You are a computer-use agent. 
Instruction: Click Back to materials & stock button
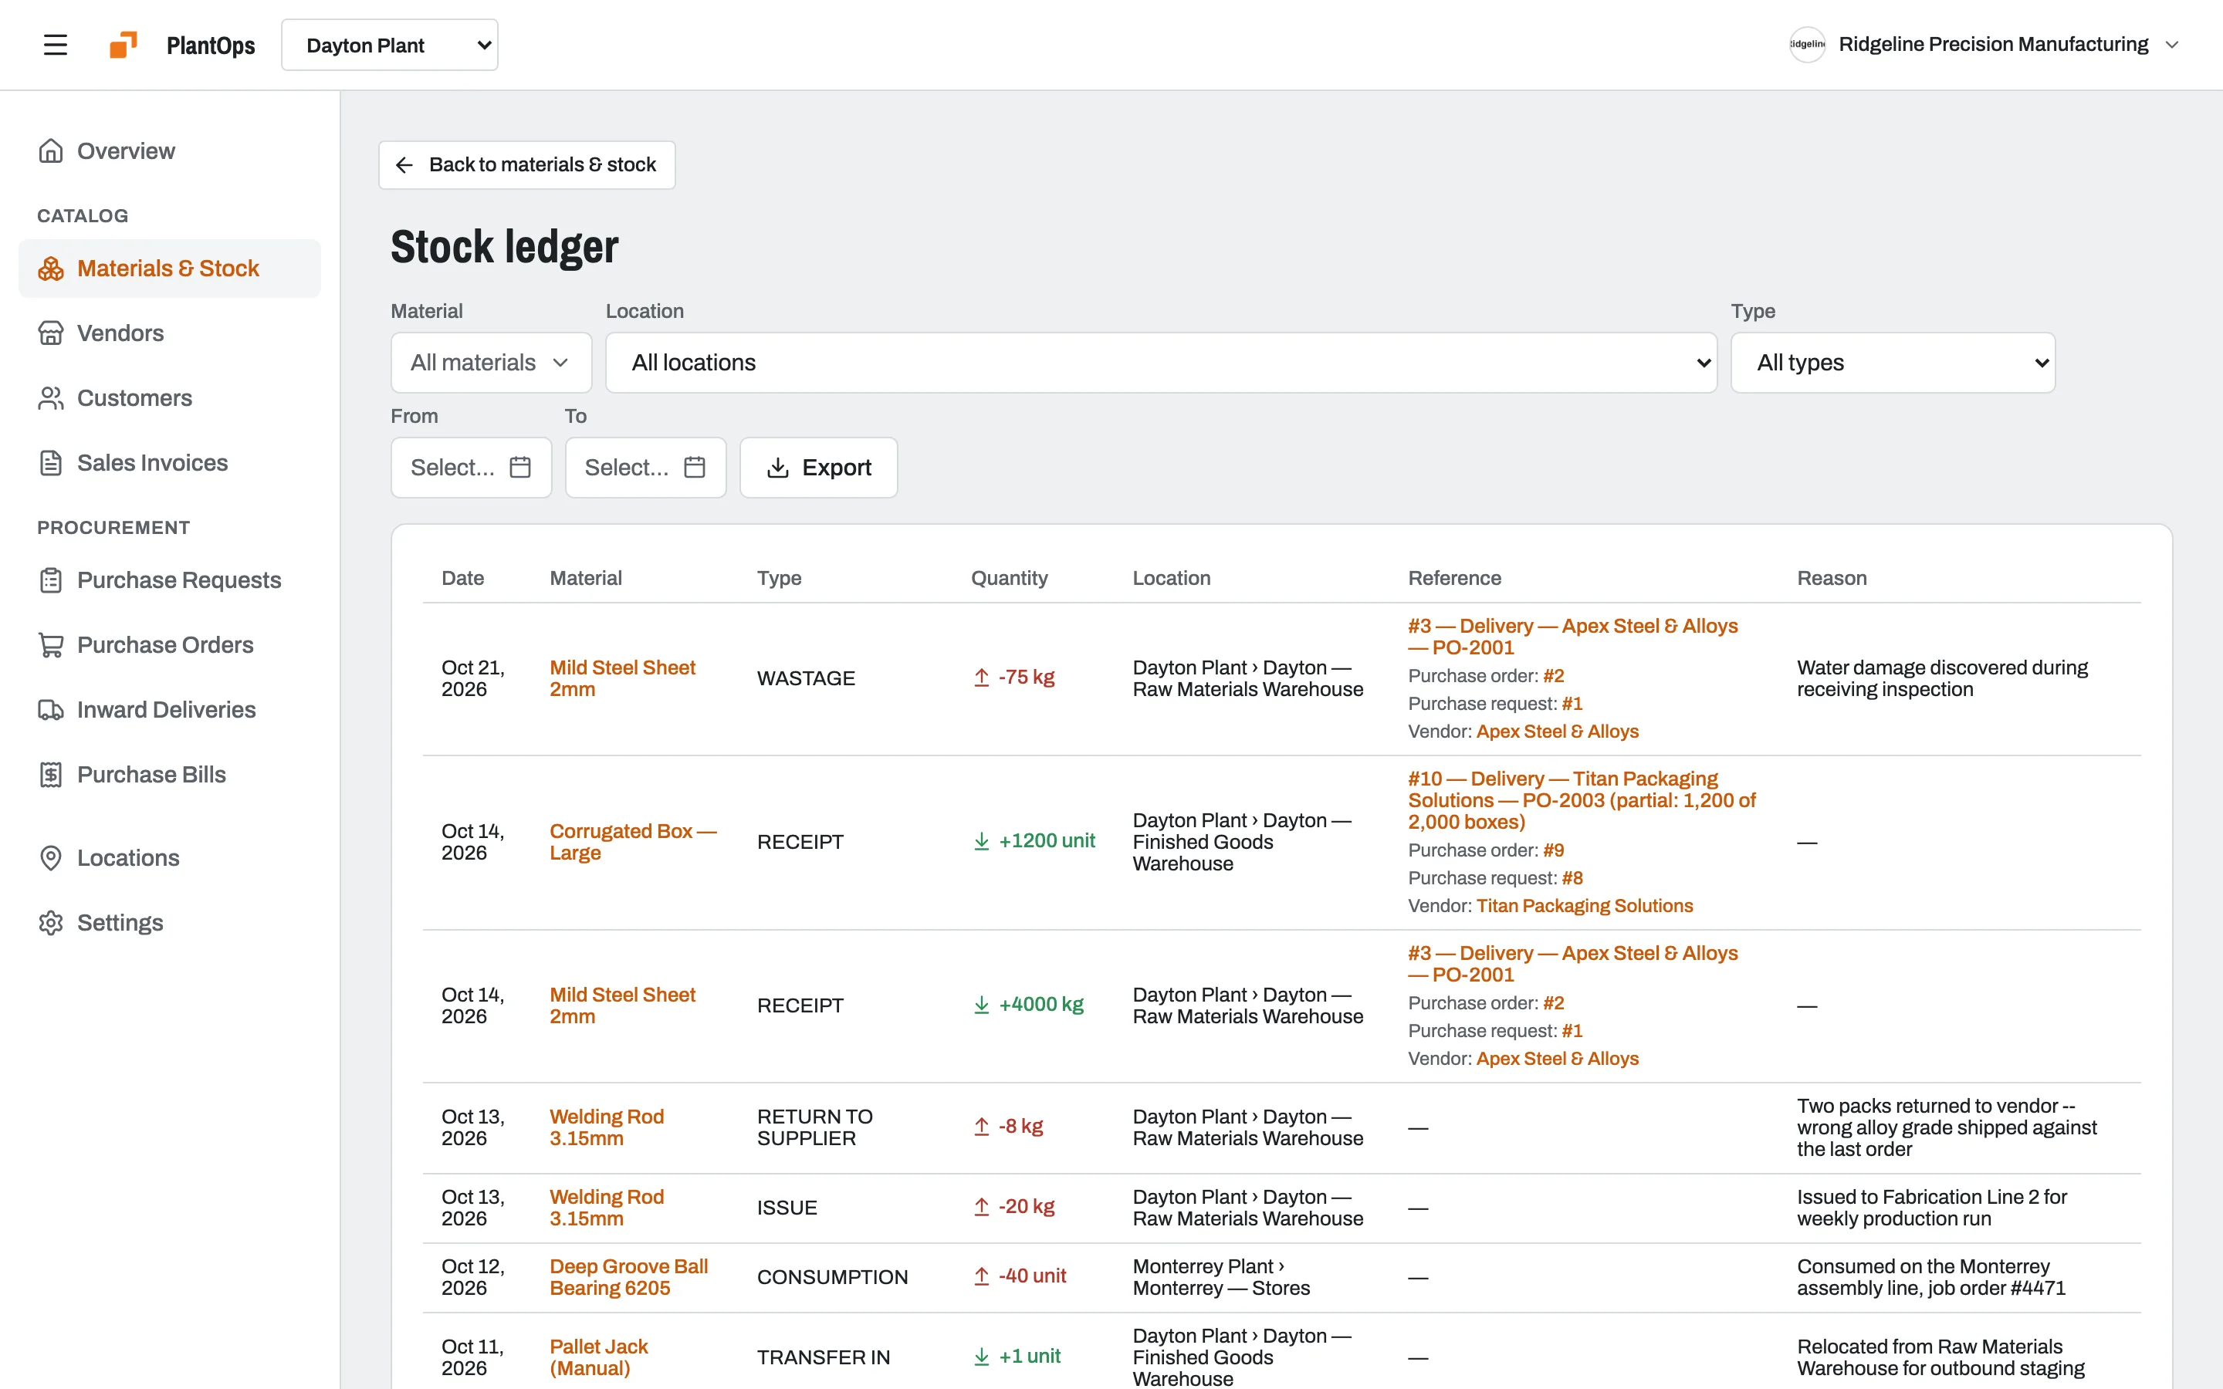point(526,164)
